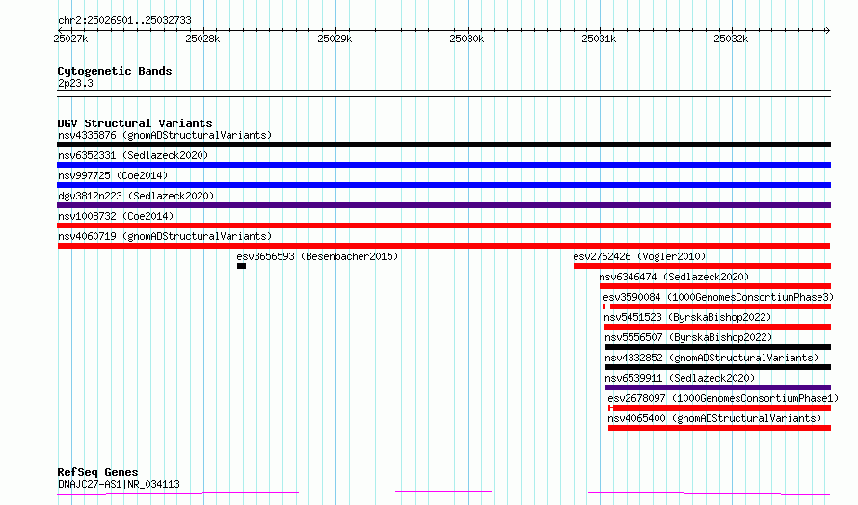
Task: Click the black bar under nsv4332852
Action: coord(718,367)
